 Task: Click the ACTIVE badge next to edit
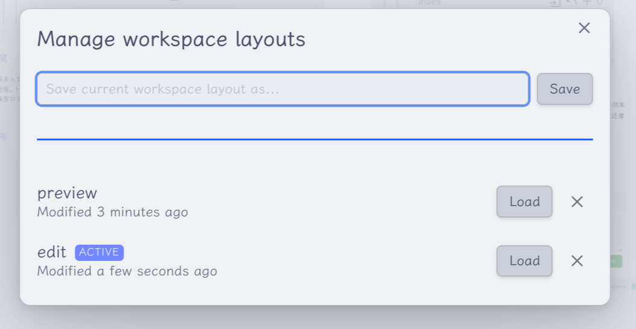(99, 252)
